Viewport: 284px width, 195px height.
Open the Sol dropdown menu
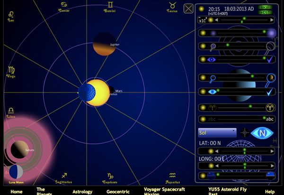coord(217,133)
